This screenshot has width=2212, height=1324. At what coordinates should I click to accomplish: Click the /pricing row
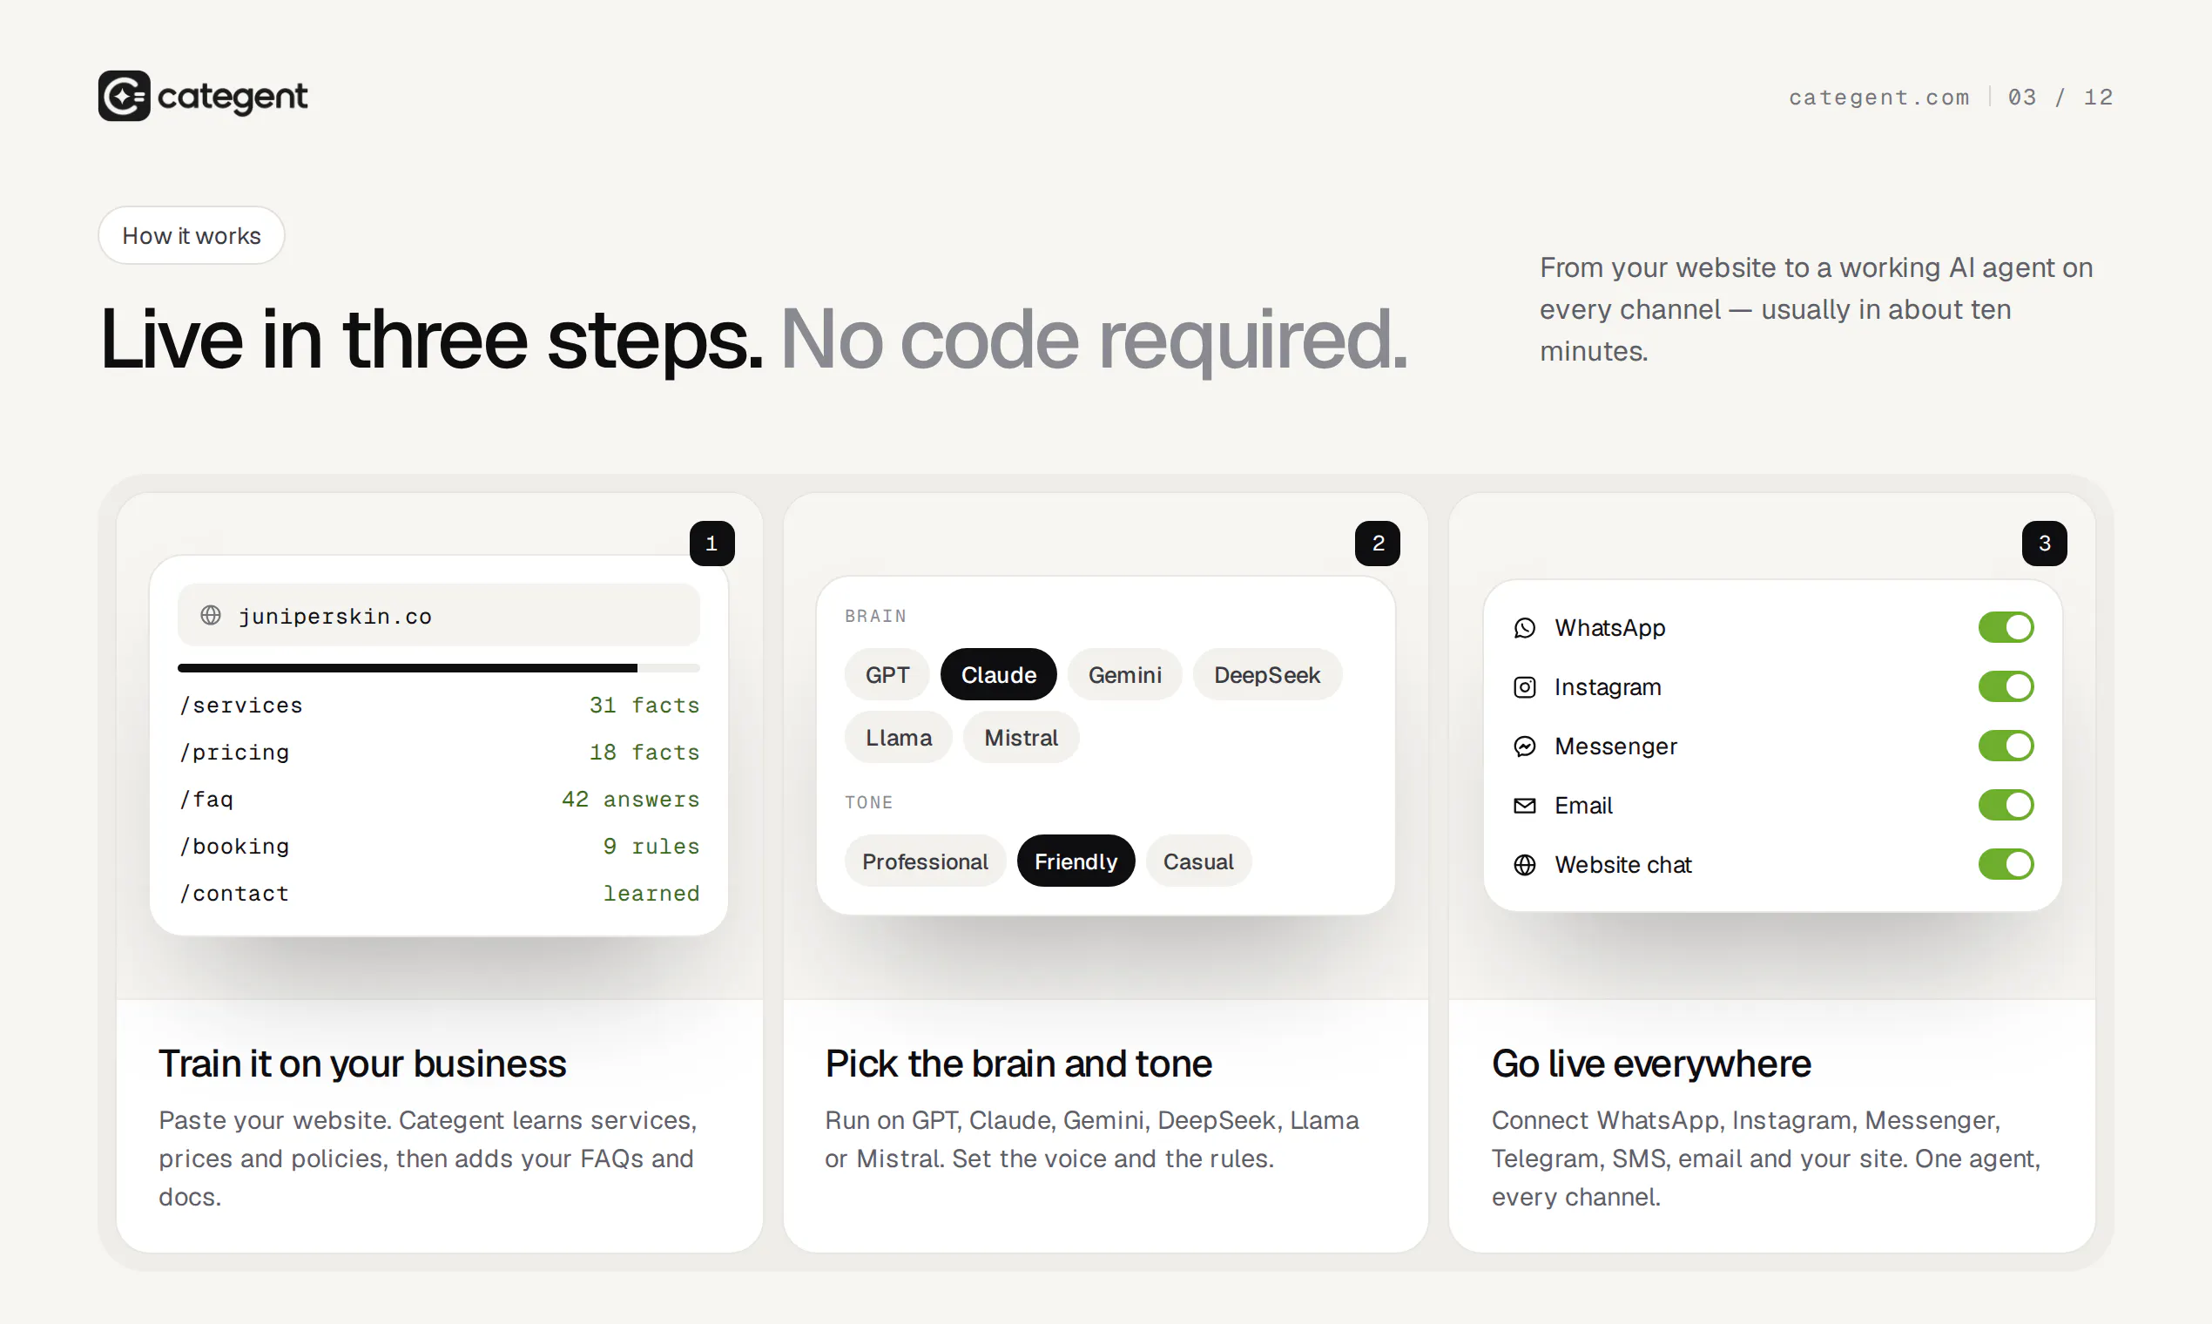[438, 752]
